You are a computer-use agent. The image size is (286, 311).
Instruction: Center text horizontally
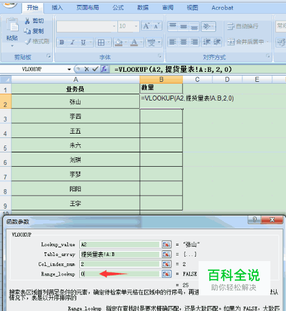[184, 42]
